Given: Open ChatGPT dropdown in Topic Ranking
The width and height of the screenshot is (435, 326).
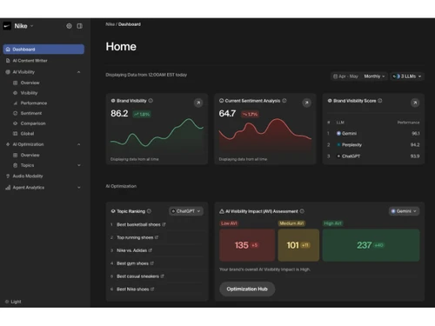Looking at the screenshot, I should pos(186,211).
